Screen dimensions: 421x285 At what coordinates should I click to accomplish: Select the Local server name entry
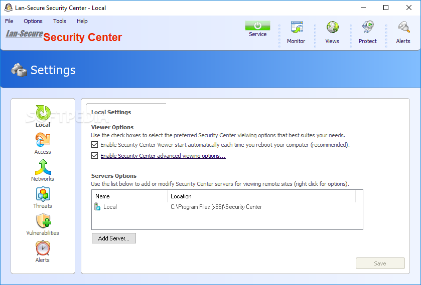(110, 207)
